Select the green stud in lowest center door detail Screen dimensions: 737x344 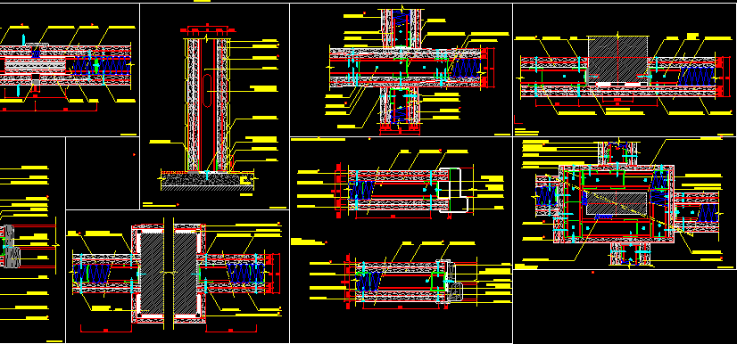(438, 281)
